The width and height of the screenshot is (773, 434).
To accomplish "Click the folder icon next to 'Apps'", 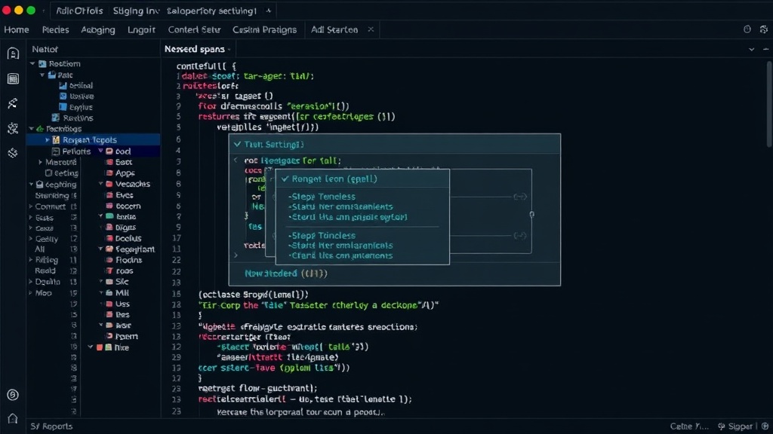I will tap(109, 173).
